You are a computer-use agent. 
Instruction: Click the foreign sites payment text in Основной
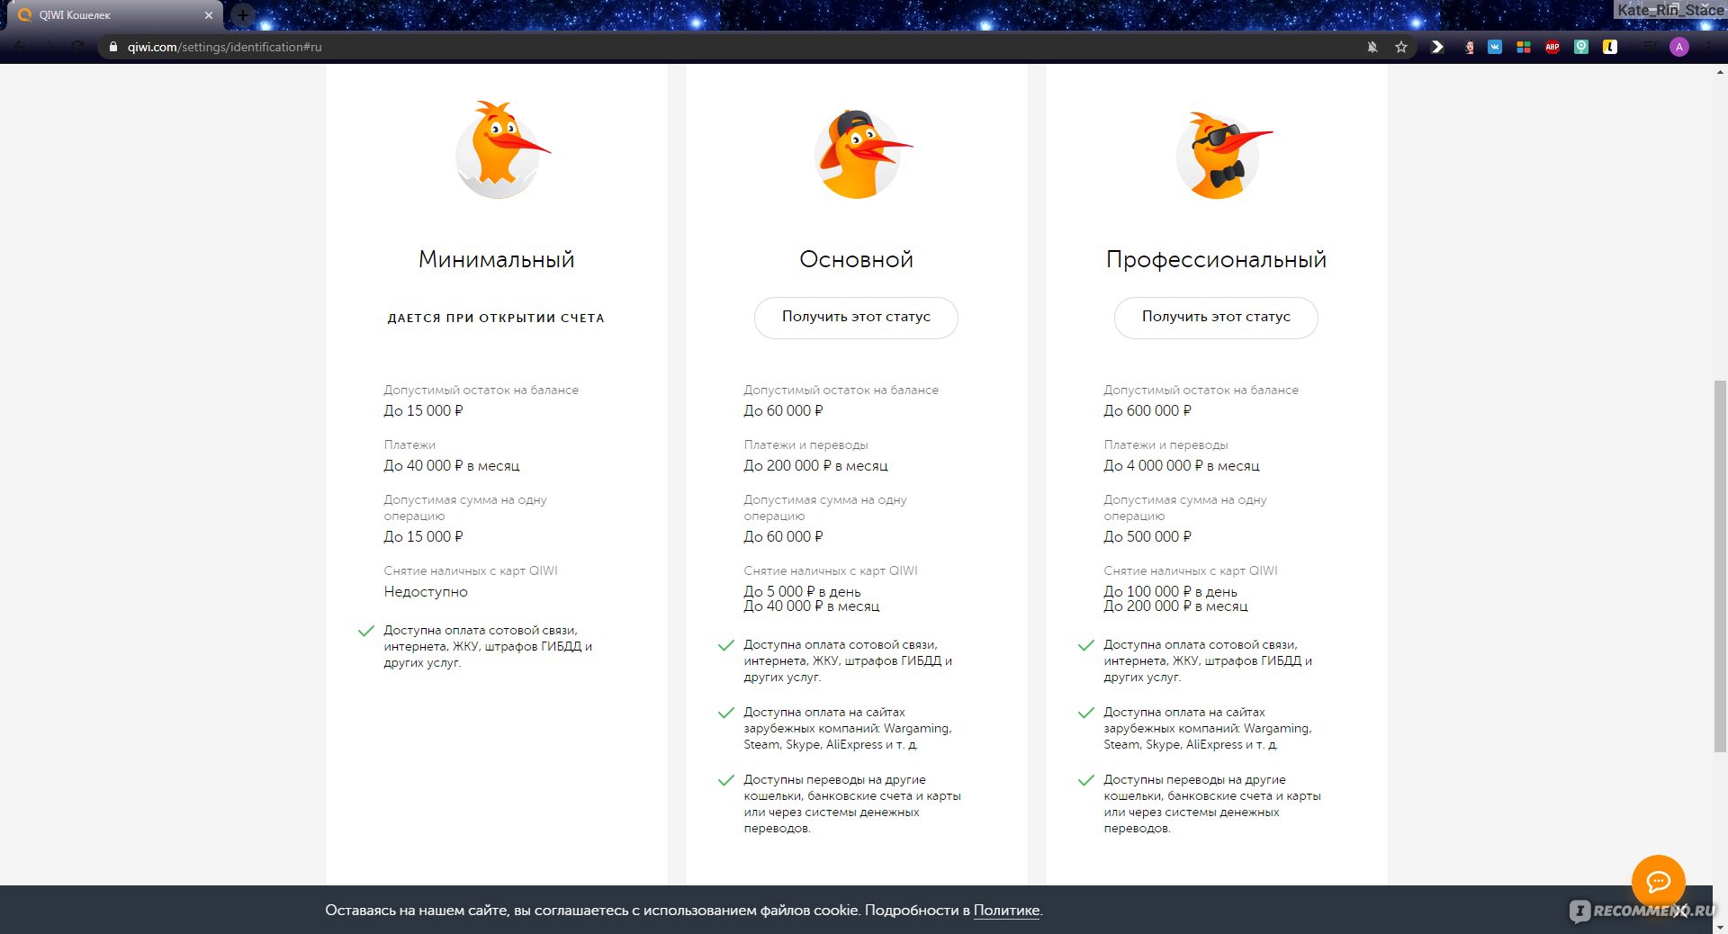tap(848, 729)
